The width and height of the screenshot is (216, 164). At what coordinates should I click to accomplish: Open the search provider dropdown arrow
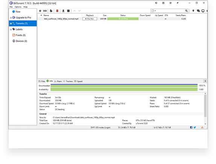click(x=155, y=11)
